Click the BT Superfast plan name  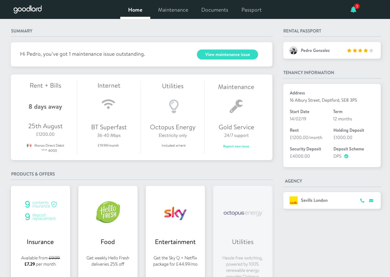109,127
